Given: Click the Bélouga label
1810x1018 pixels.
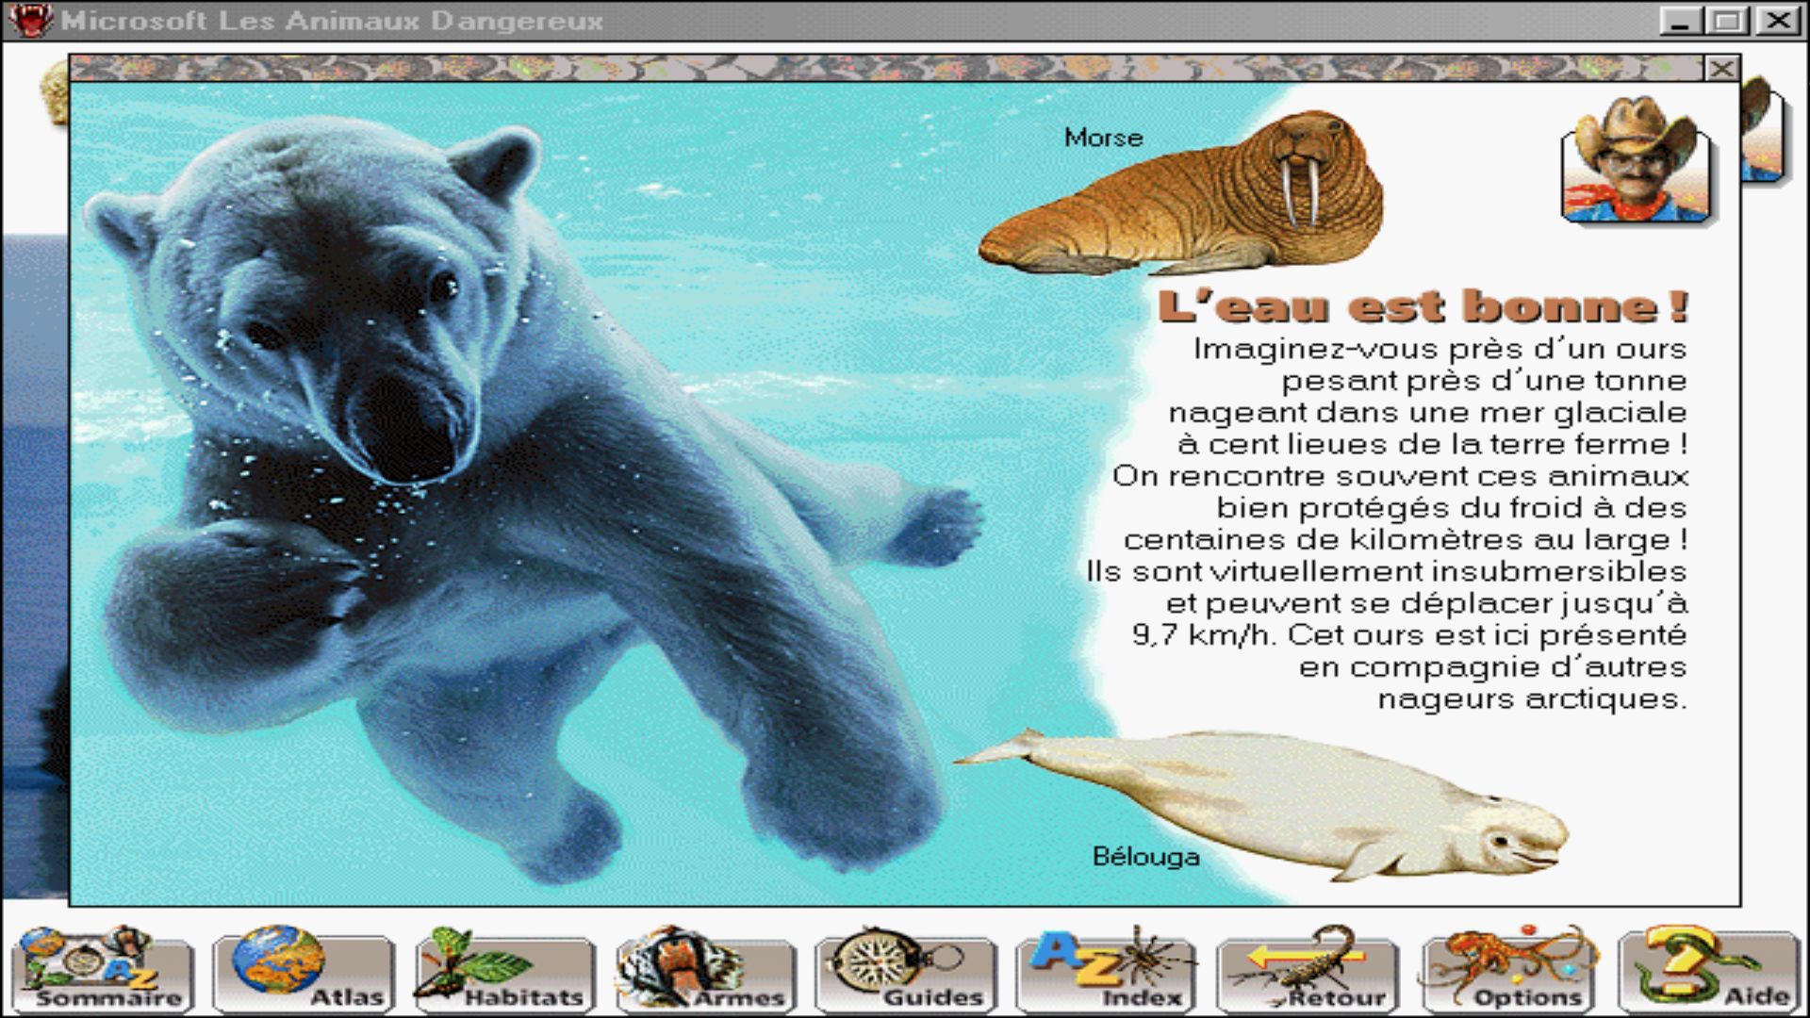Looking at the screenshot, I should [x=1145, y=856].
